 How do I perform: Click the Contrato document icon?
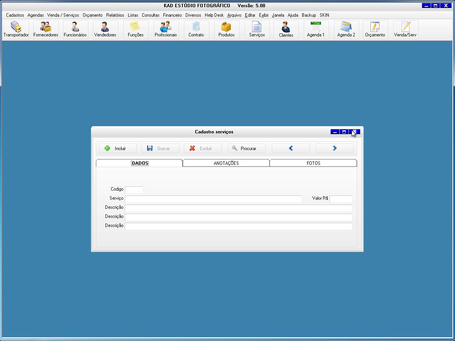tap(196, 30)
